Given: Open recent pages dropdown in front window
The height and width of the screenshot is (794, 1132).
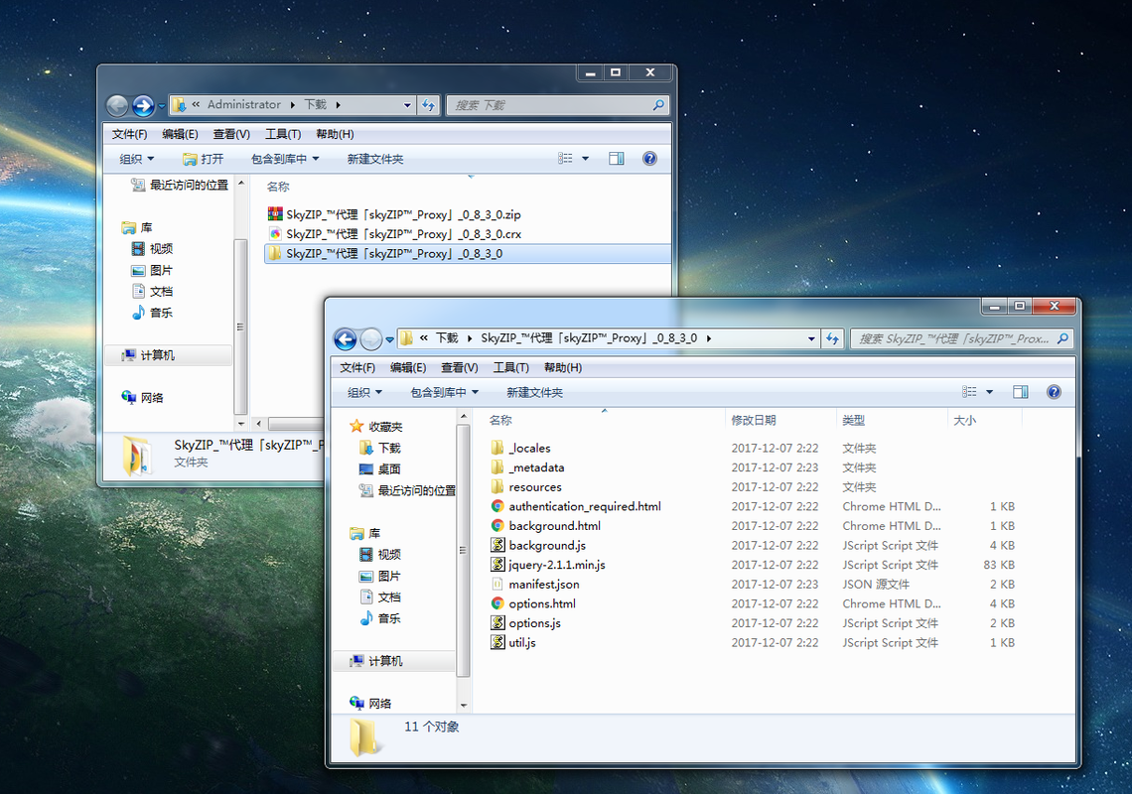Looking at the screenshot, I should click(x=390, y=339).
